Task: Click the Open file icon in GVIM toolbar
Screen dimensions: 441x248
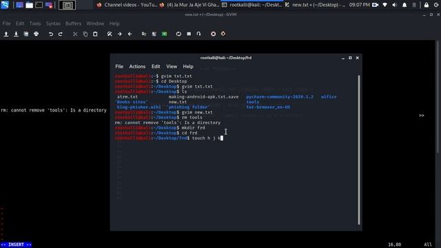Action: coord(6,34)
